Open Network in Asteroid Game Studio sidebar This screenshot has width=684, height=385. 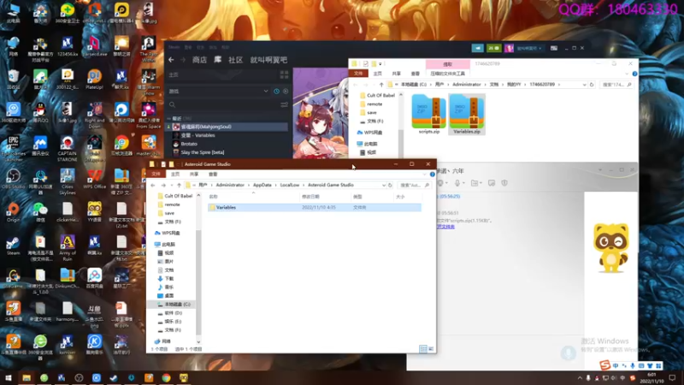tap(166, 341)
